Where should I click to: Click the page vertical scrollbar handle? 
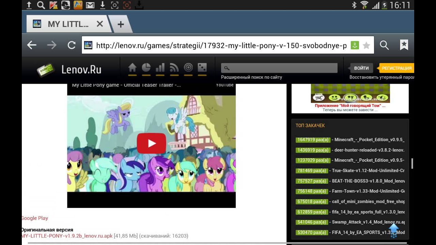412,163
